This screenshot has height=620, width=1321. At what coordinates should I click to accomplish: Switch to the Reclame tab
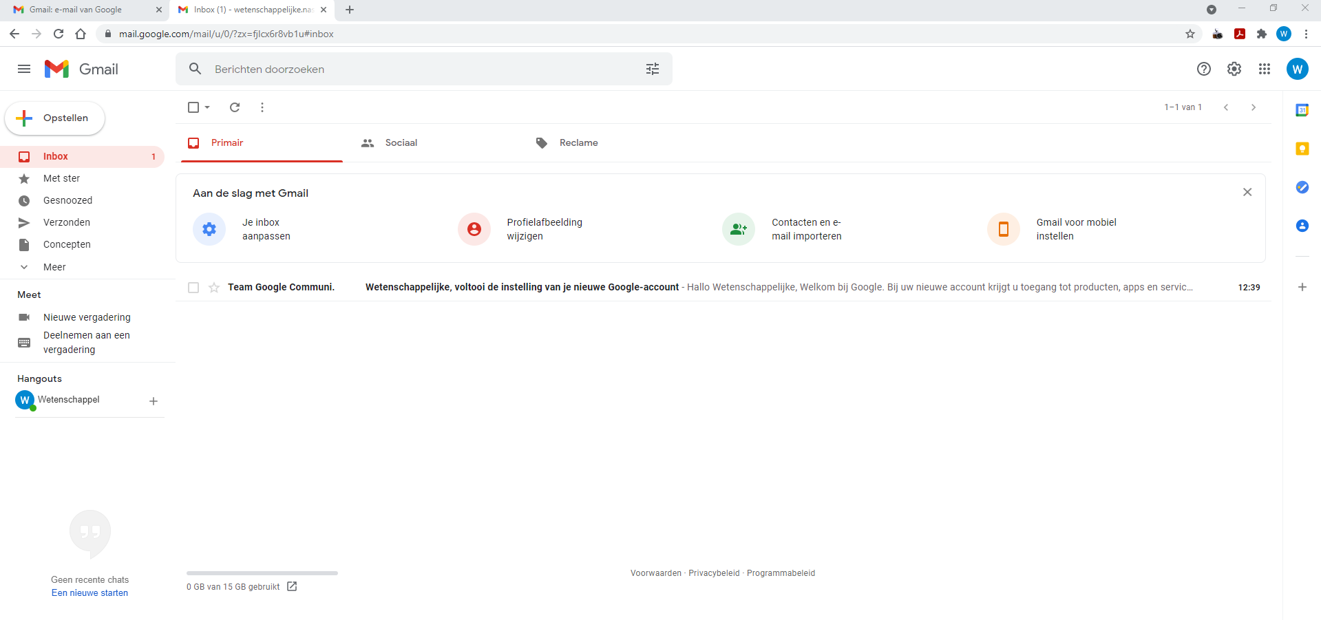[578, 143]
